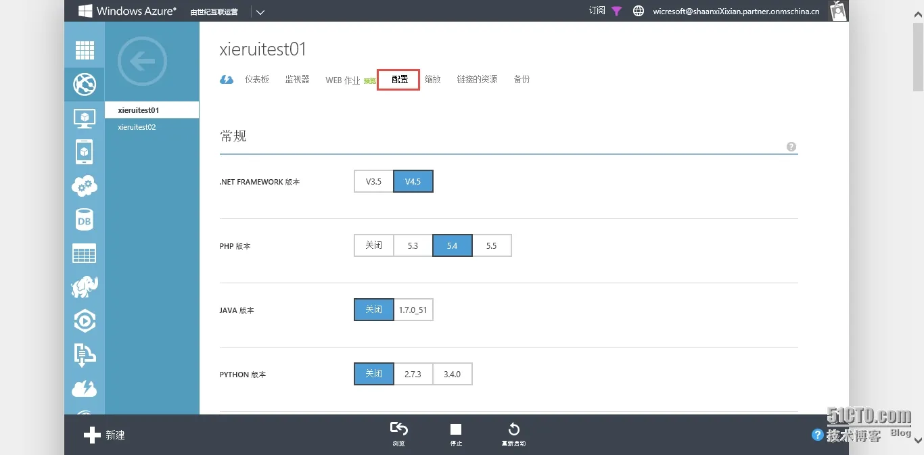This screenshot has height=455, width=924.
Task: Open the 备份 tab
Action: click(x=522, y=80)
